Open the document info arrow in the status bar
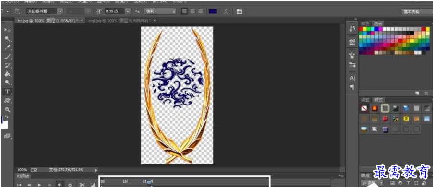Viewport: 433px width, 187px height. [x=96, y=170]
